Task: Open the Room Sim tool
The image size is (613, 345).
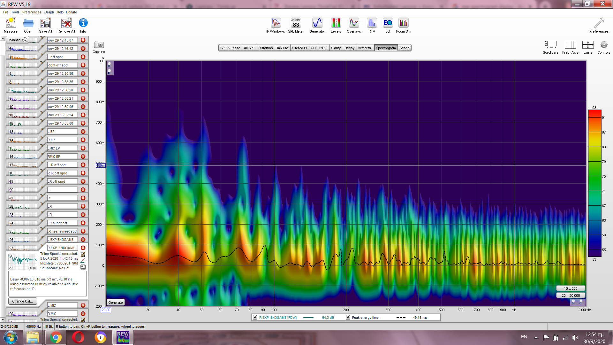Action: coord(403,25)
